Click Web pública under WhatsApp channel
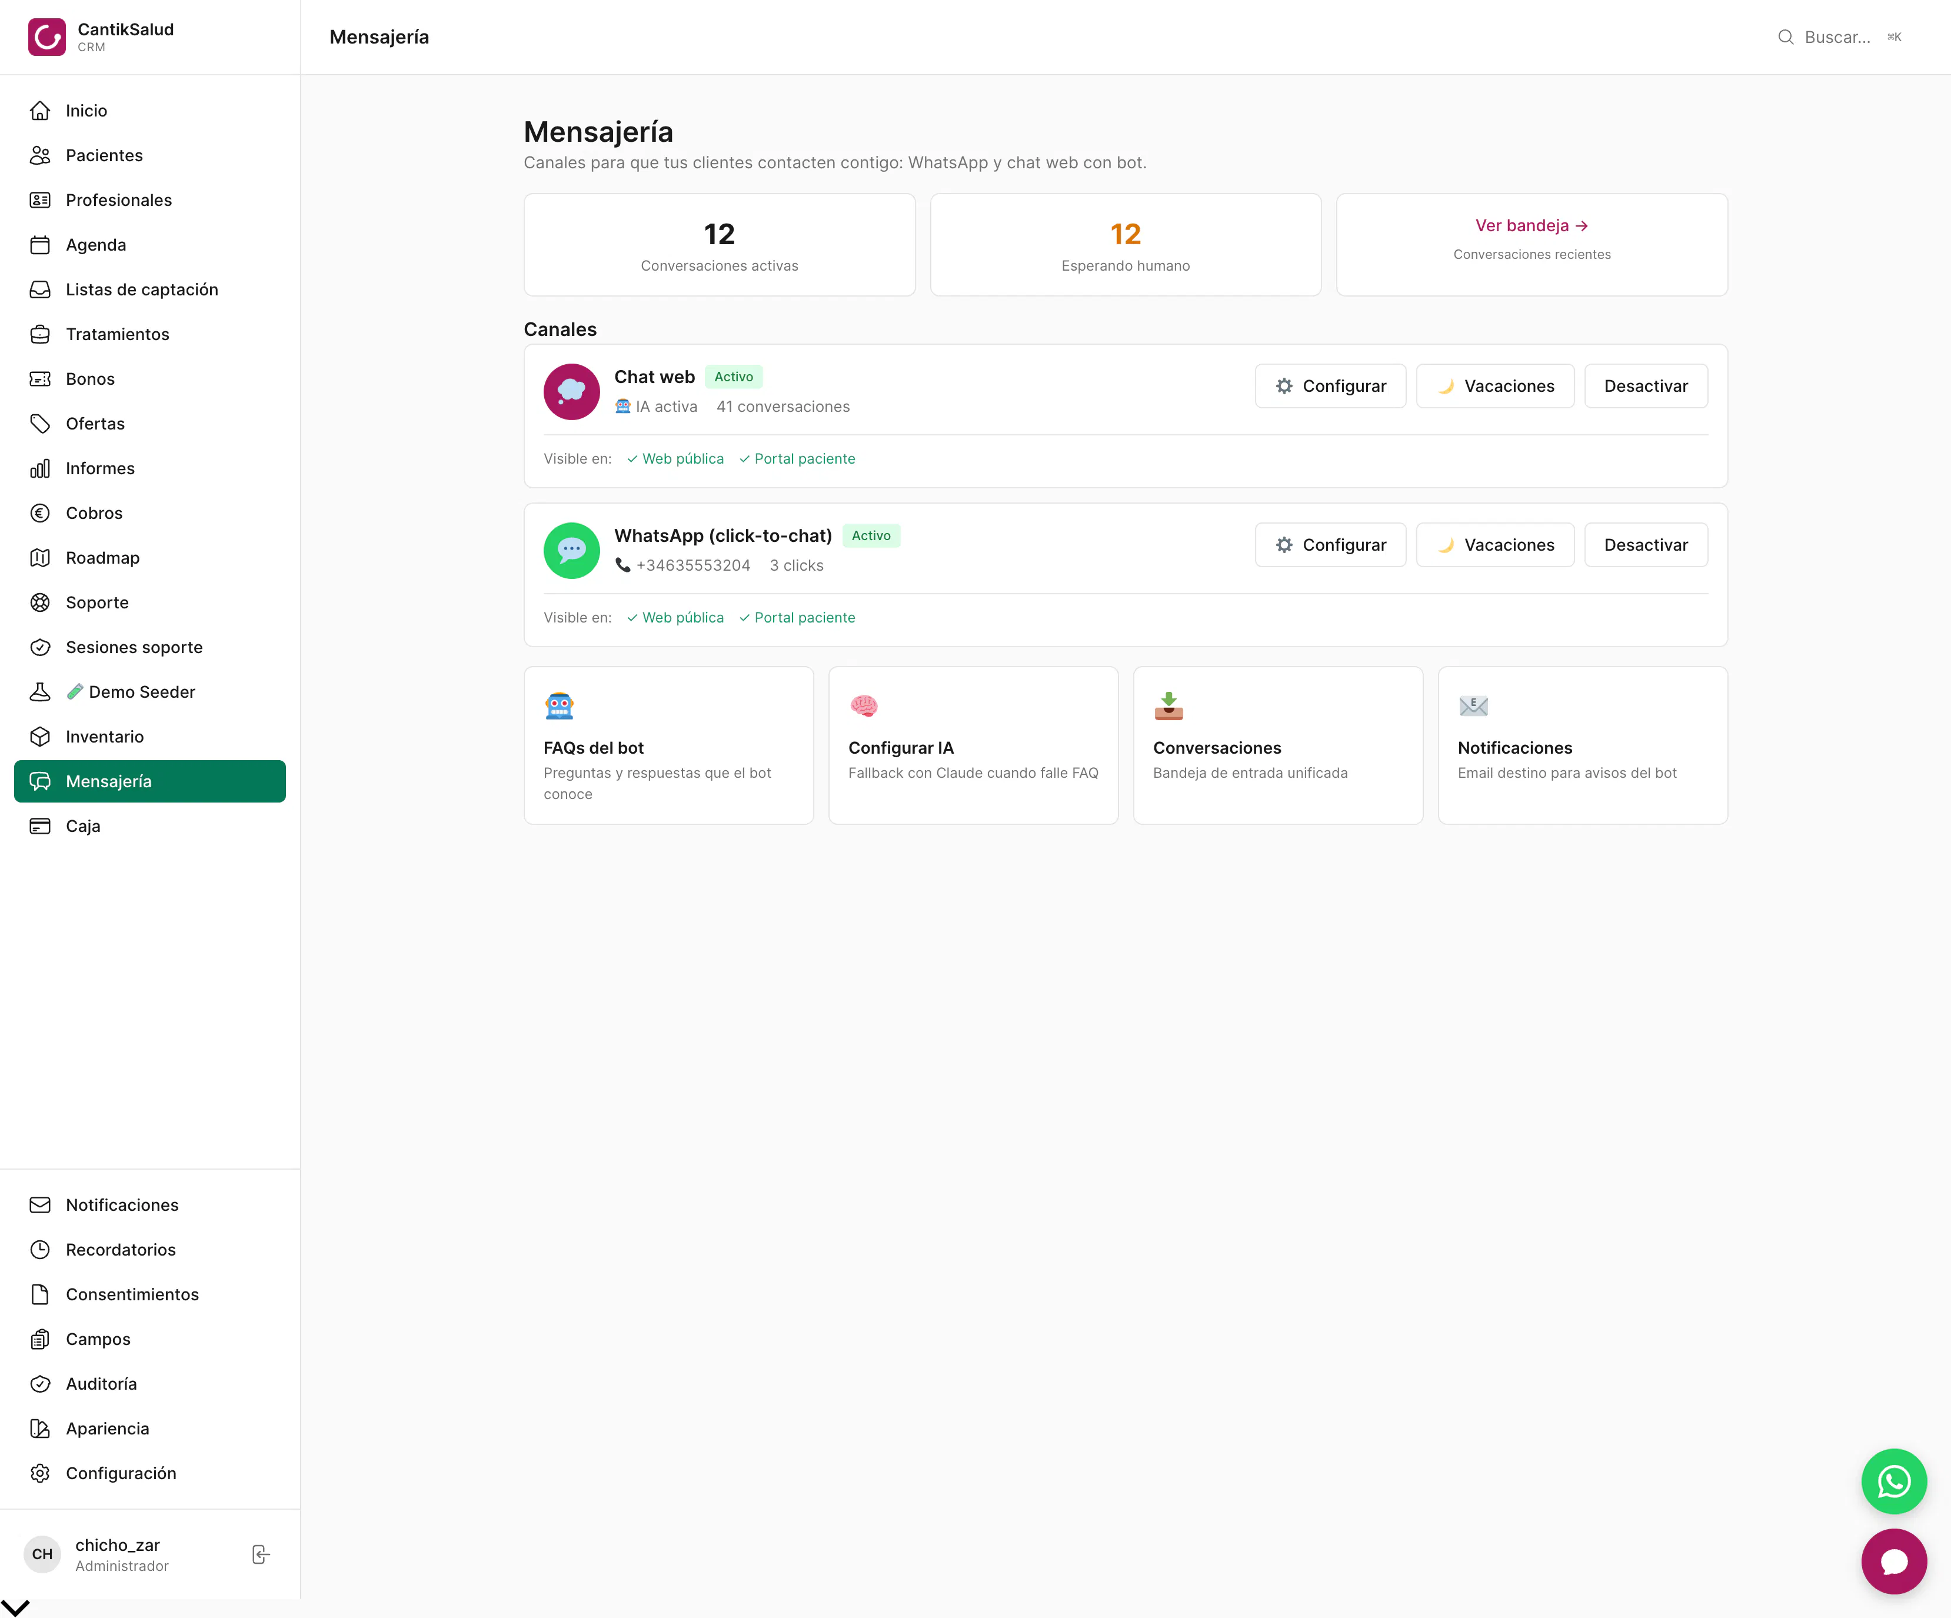The height and width of the screenshot is (1618, 1951). pyautogui.click(x=674, y=618)
